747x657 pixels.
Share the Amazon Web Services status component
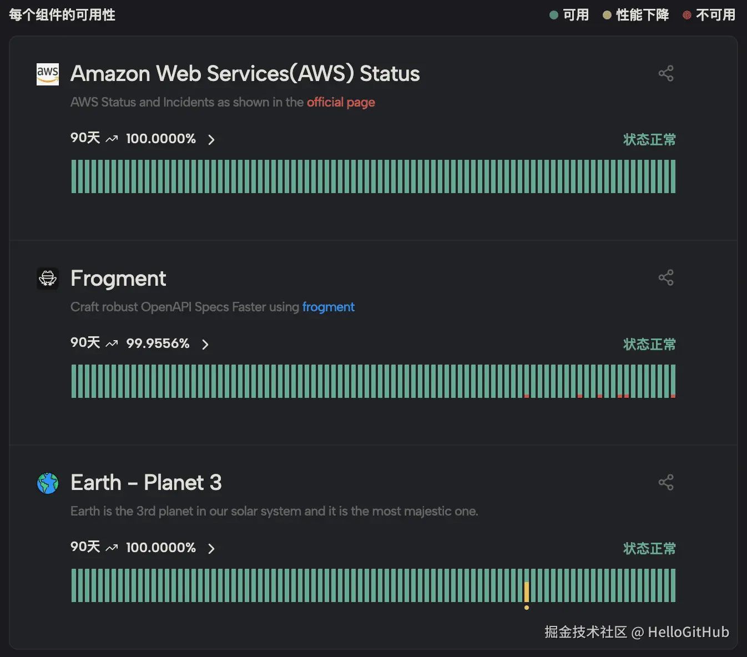(x=666, y=73)
